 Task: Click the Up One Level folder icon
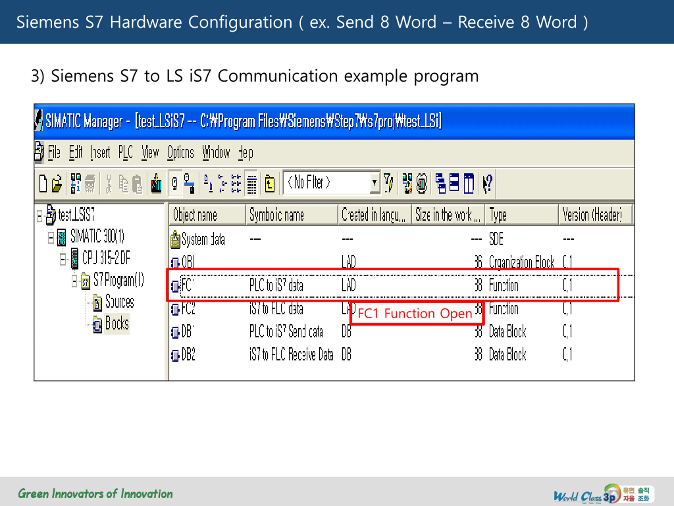(270, 183)
